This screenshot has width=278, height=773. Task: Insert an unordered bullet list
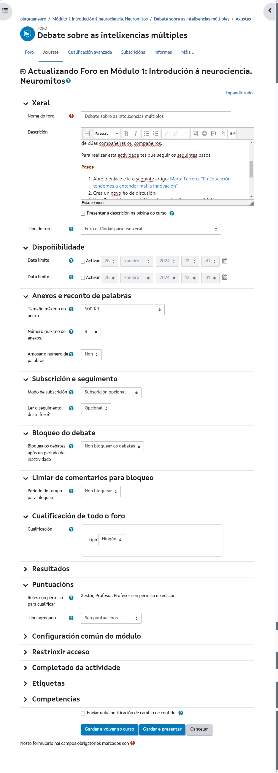[146, 134]
